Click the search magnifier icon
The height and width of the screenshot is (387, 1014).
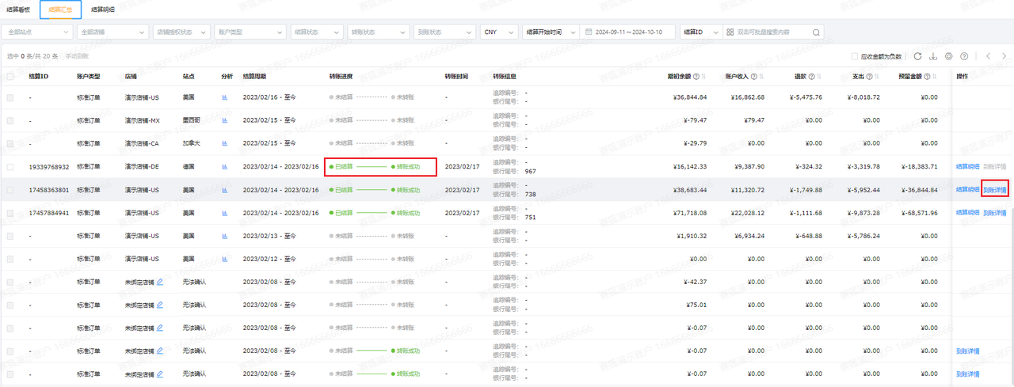click(815, 32)
